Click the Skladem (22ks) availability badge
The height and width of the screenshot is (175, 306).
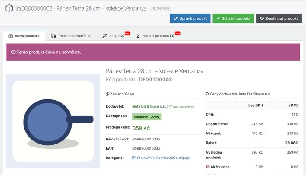pos(147,117)
